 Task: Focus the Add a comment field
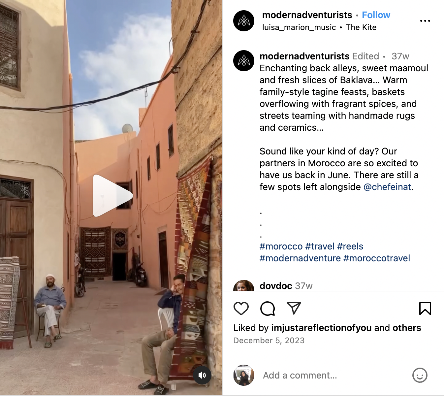333,375
